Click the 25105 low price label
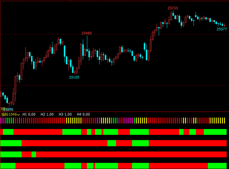This screenshot has height=169, width=229. 74,77
